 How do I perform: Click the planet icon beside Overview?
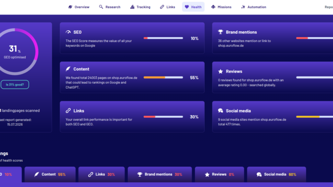tap(70, 7)
